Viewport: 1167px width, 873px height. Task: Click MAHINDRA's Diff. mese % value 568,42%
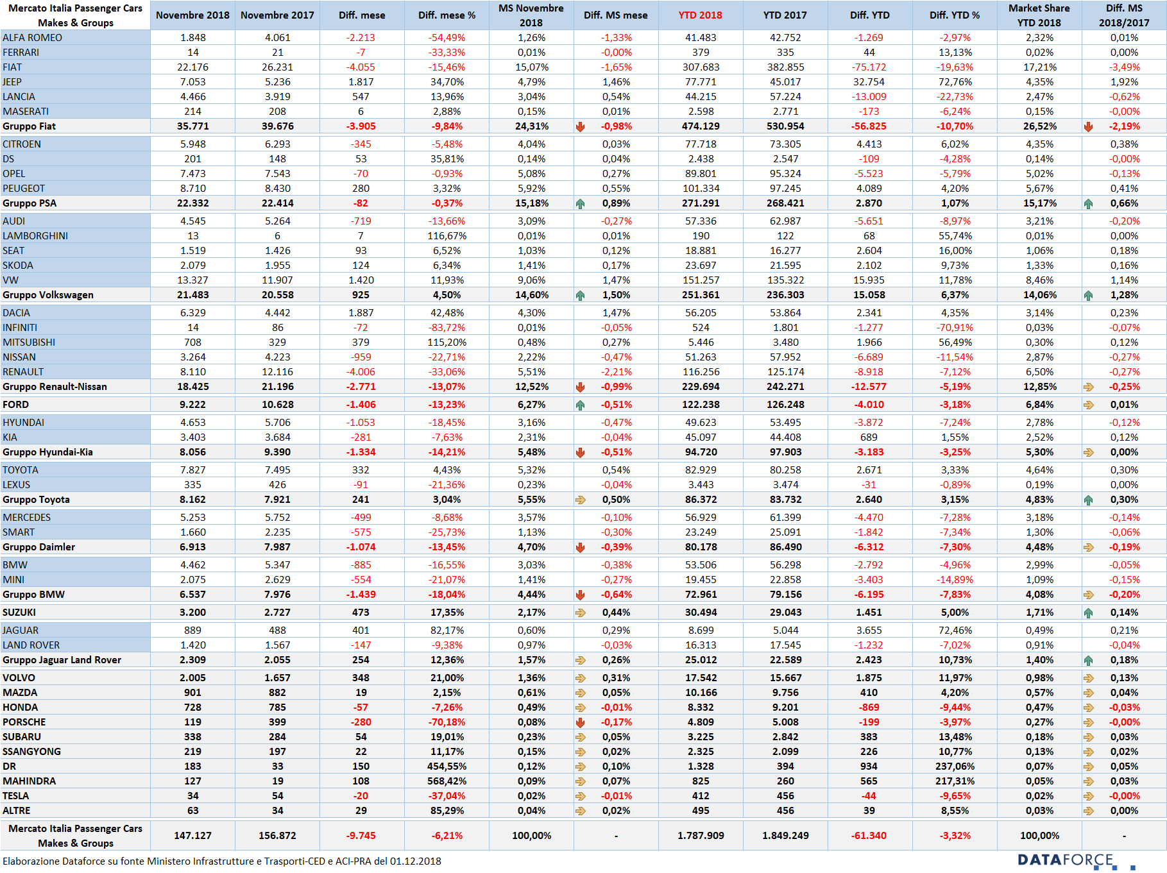447,781
